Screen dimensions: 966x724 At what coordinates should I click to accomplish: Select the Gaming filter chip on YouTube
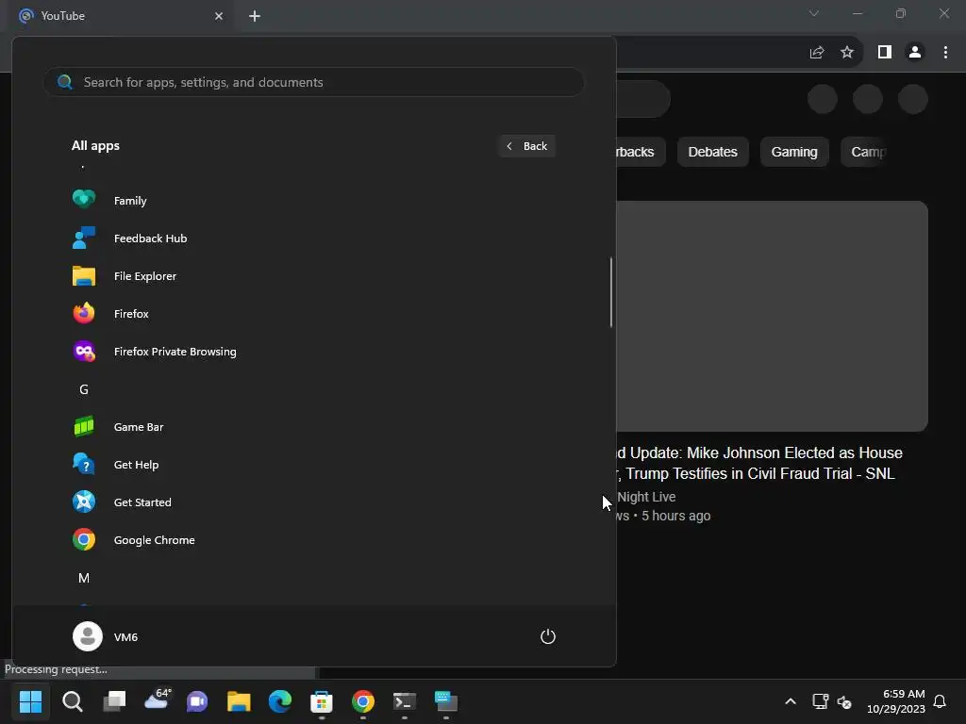pyautogui.click(x=794, y=152)
